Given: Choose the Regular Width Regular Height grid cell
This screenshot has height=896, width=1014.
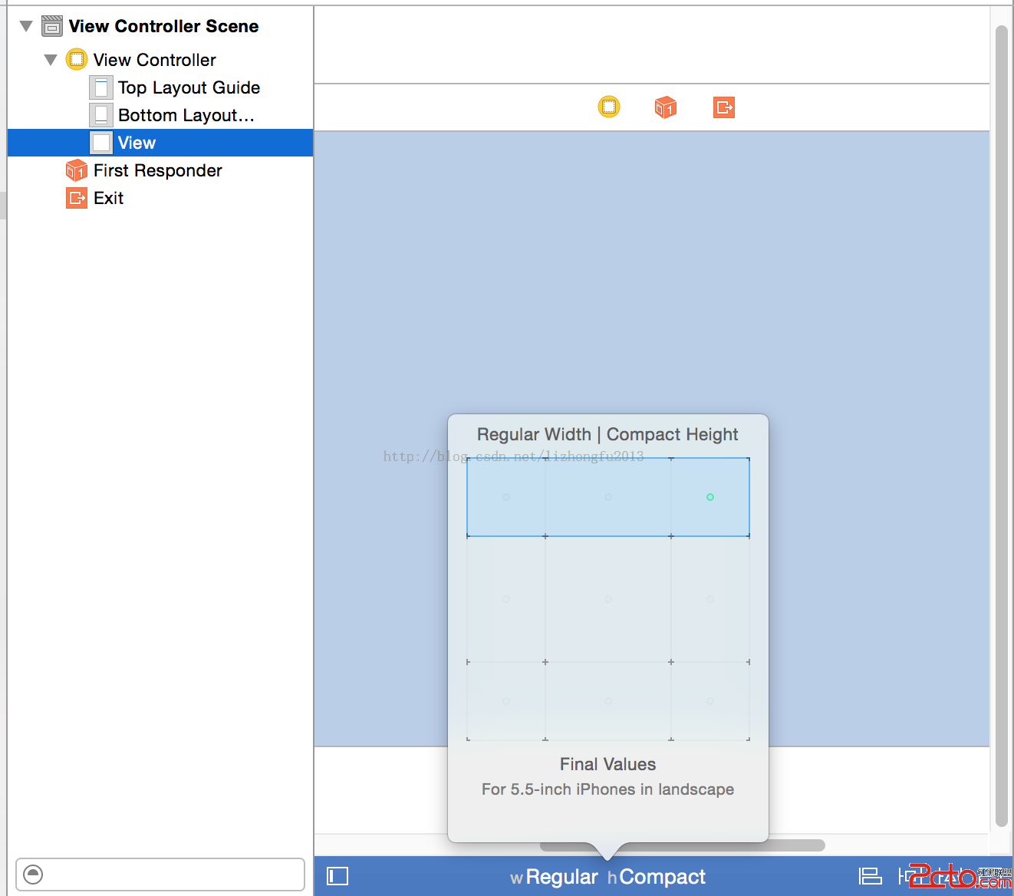Looking at the screenshot, I should point(710,701).
